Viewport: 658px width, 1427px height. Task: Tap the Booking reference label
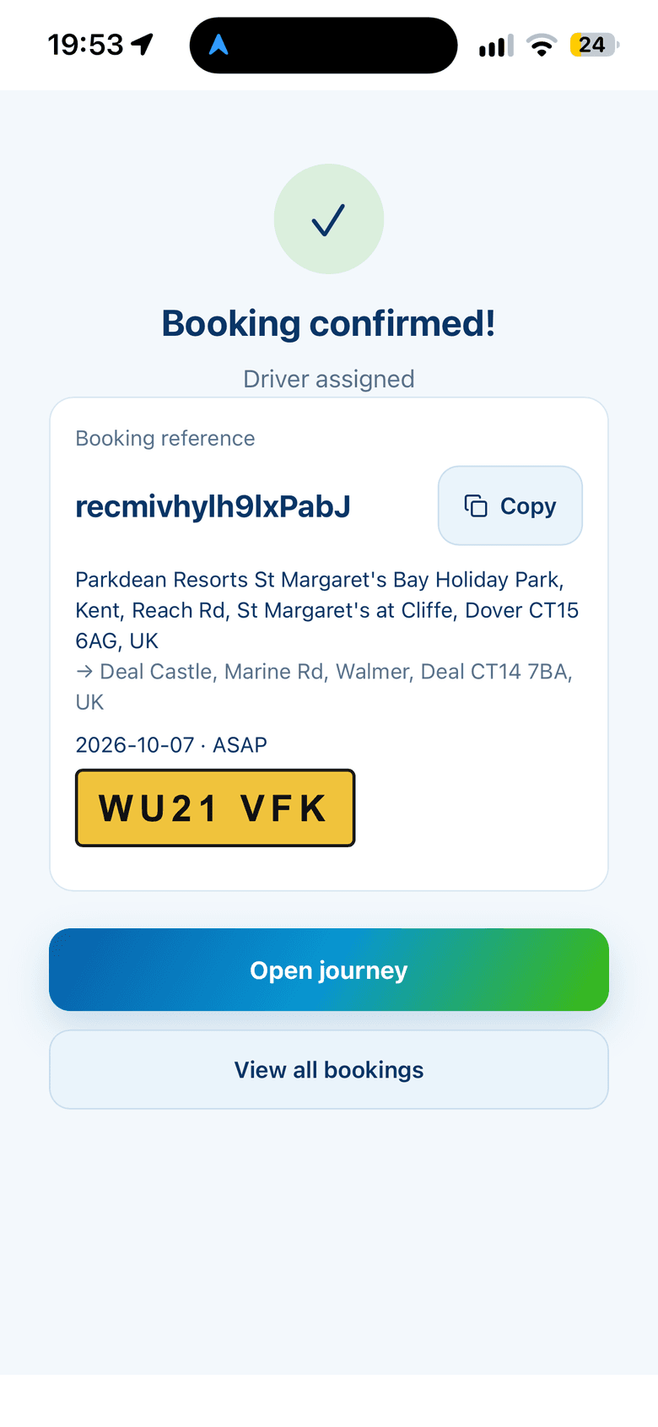165,438
